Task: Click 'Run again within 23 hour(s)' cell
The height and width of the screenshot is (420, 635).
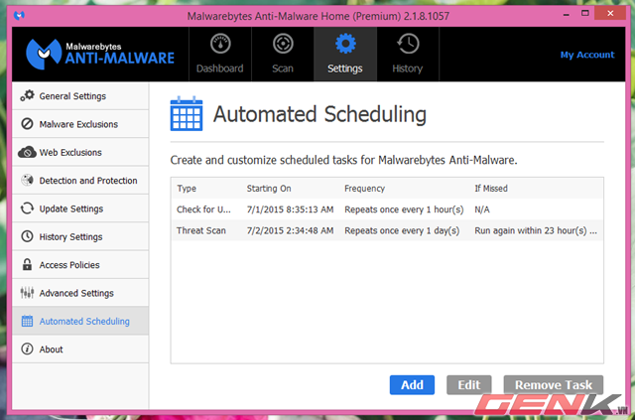Action: click(536, 230)
